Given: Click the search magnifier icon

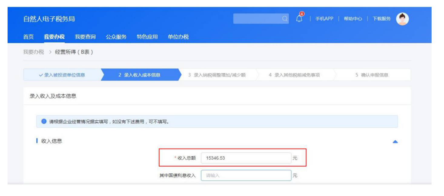Looking at the screenshot, I should coord(285,19).
